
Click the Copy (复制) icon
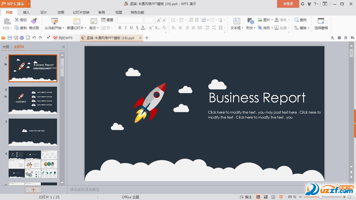17,28
